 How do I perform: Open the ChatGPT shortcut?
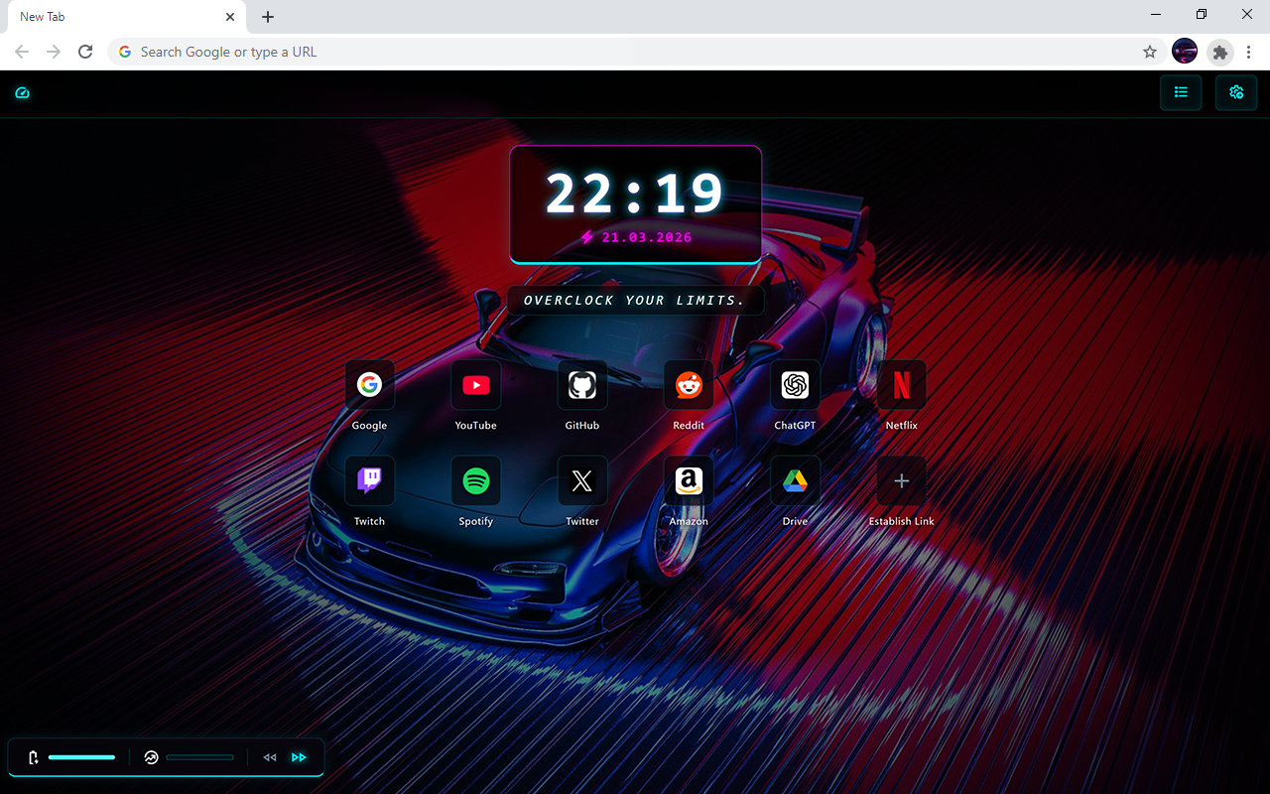coord(795,385)
